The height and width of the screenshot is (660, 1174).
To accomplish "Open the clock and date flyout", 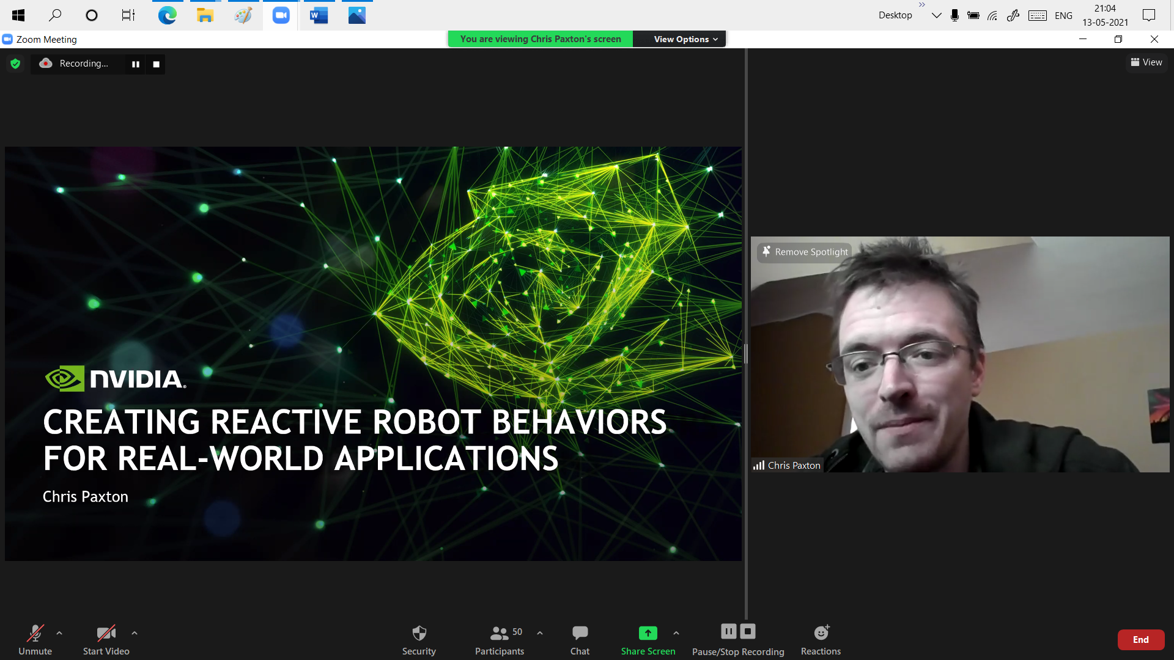I will (1105, 15).
